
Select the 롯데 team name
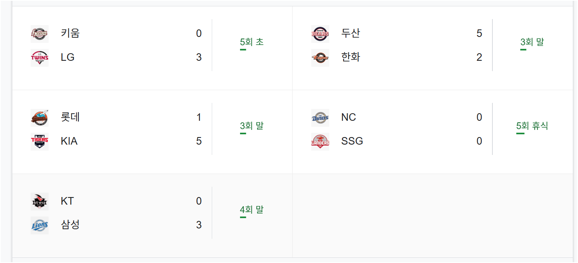click(x=70, y=117)
